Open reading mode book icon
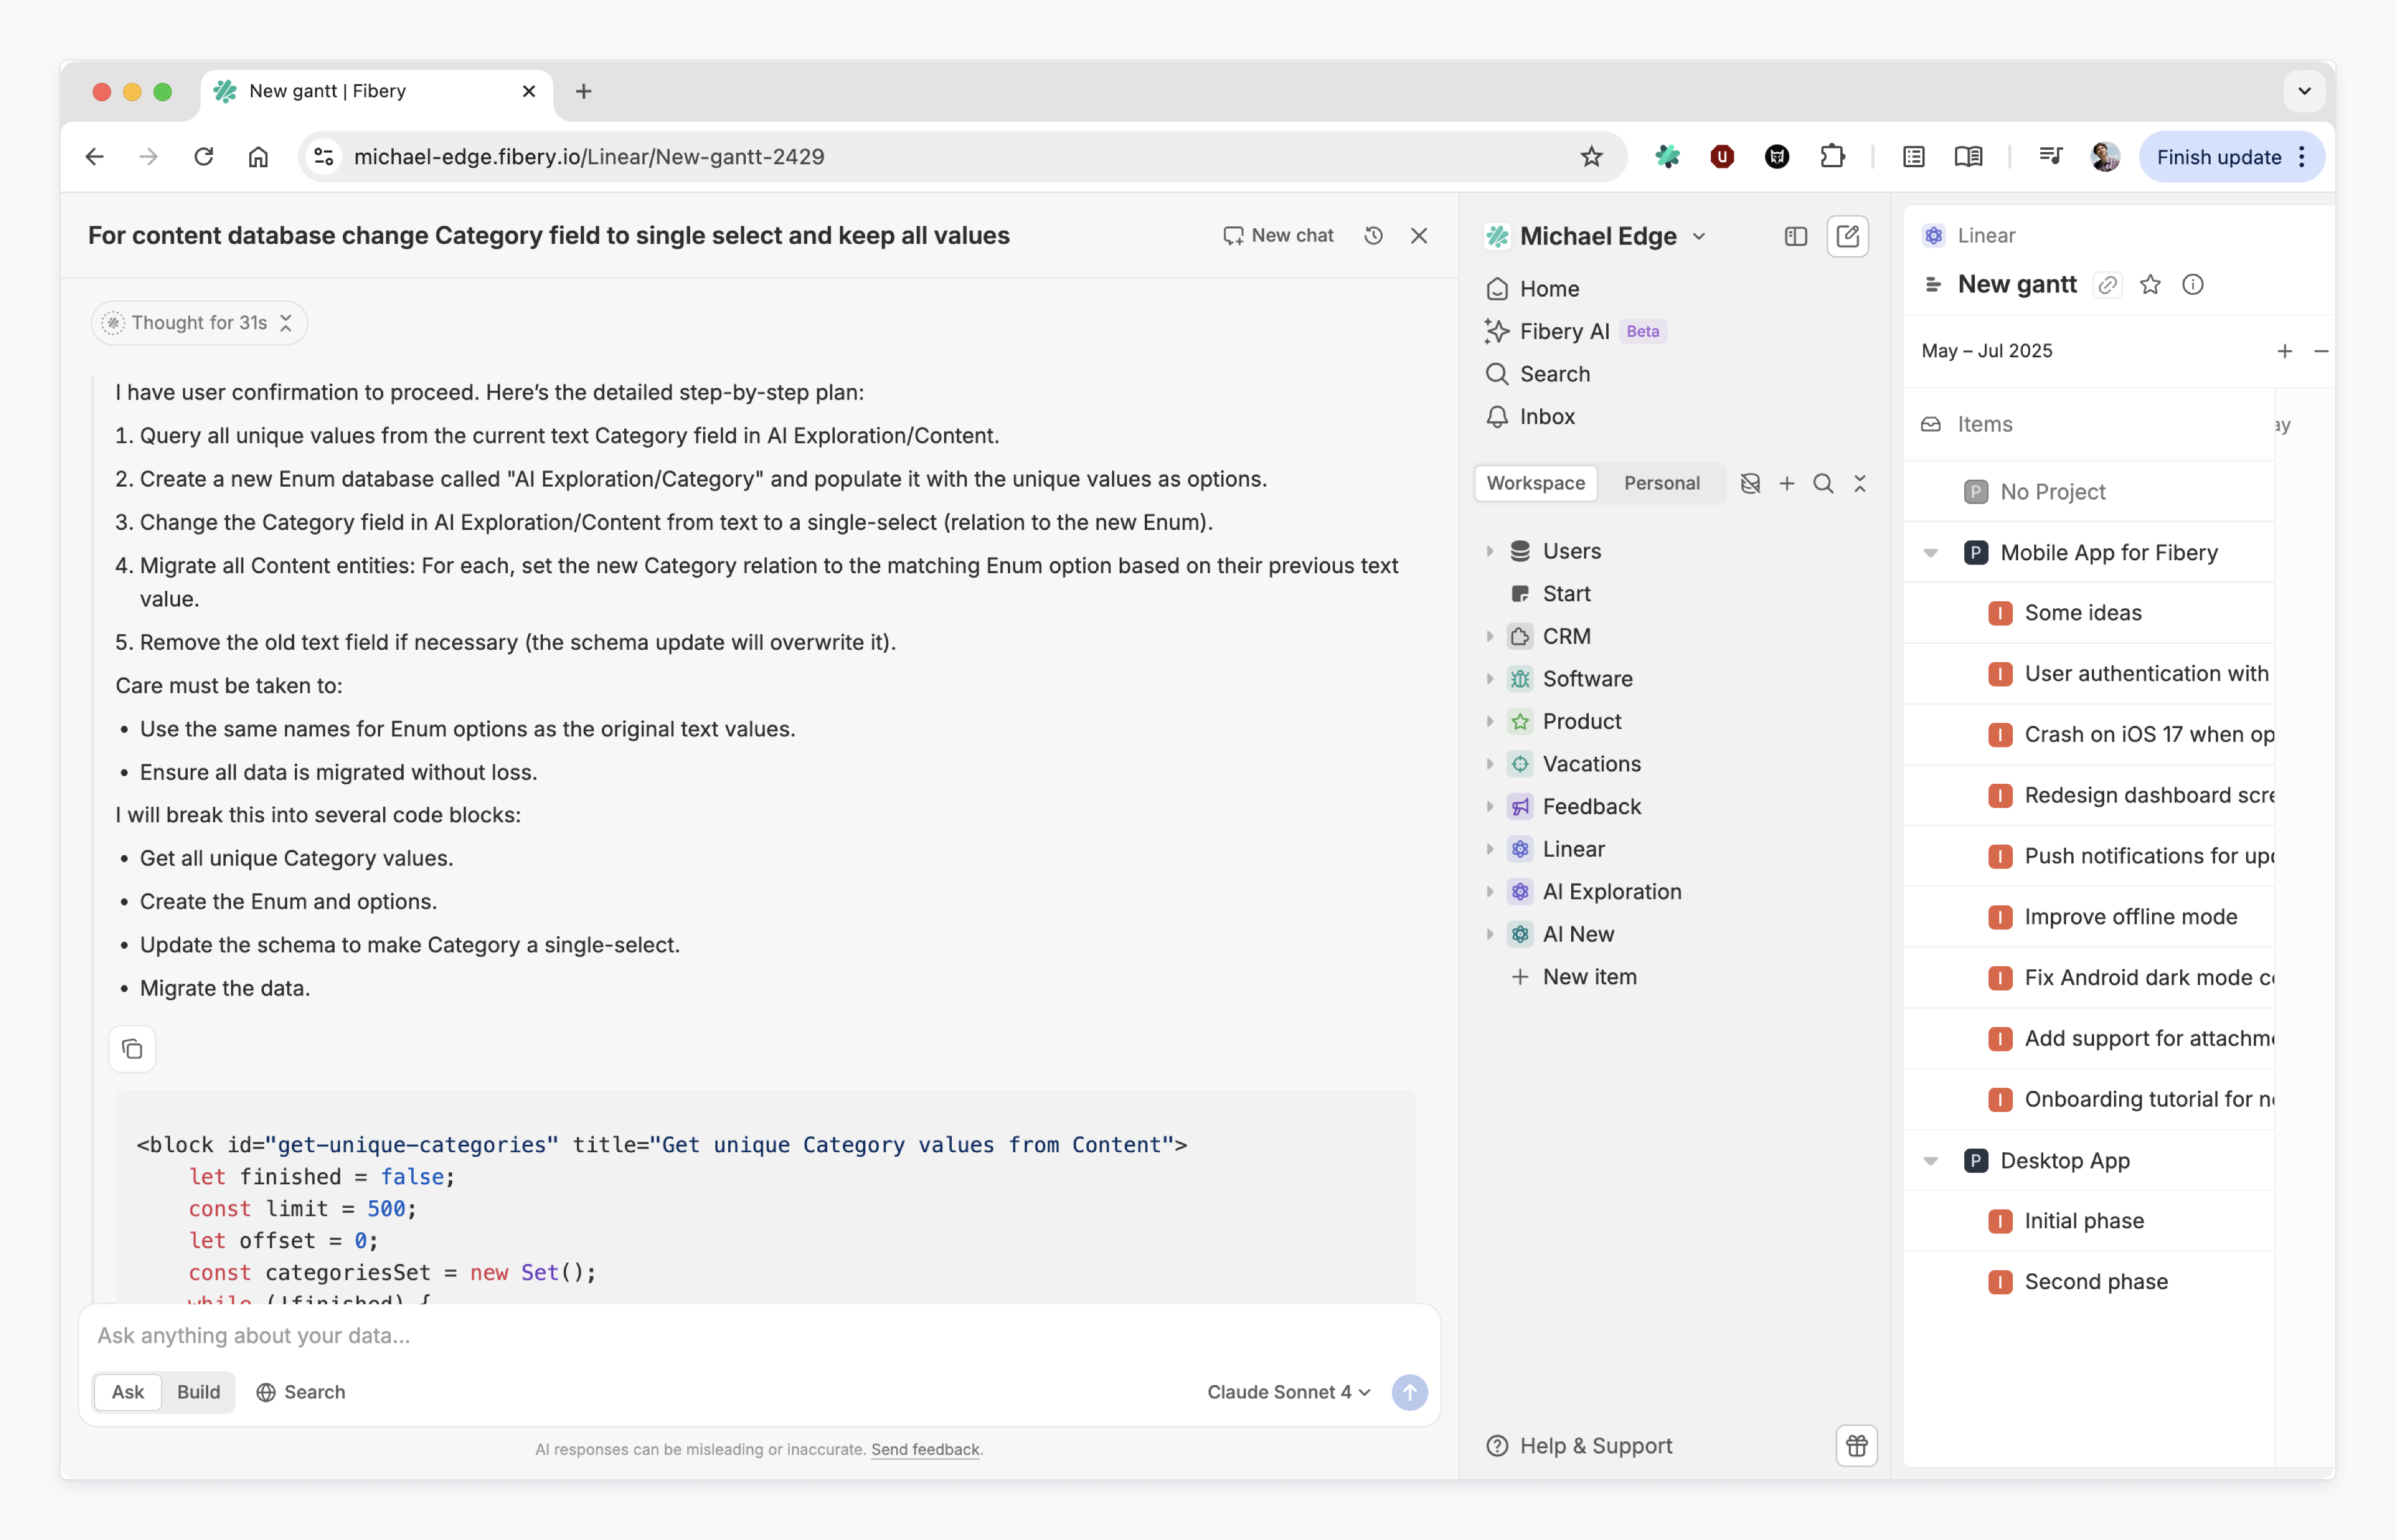This screenshot has width=2396, height=1540. tap(1968, 157)
